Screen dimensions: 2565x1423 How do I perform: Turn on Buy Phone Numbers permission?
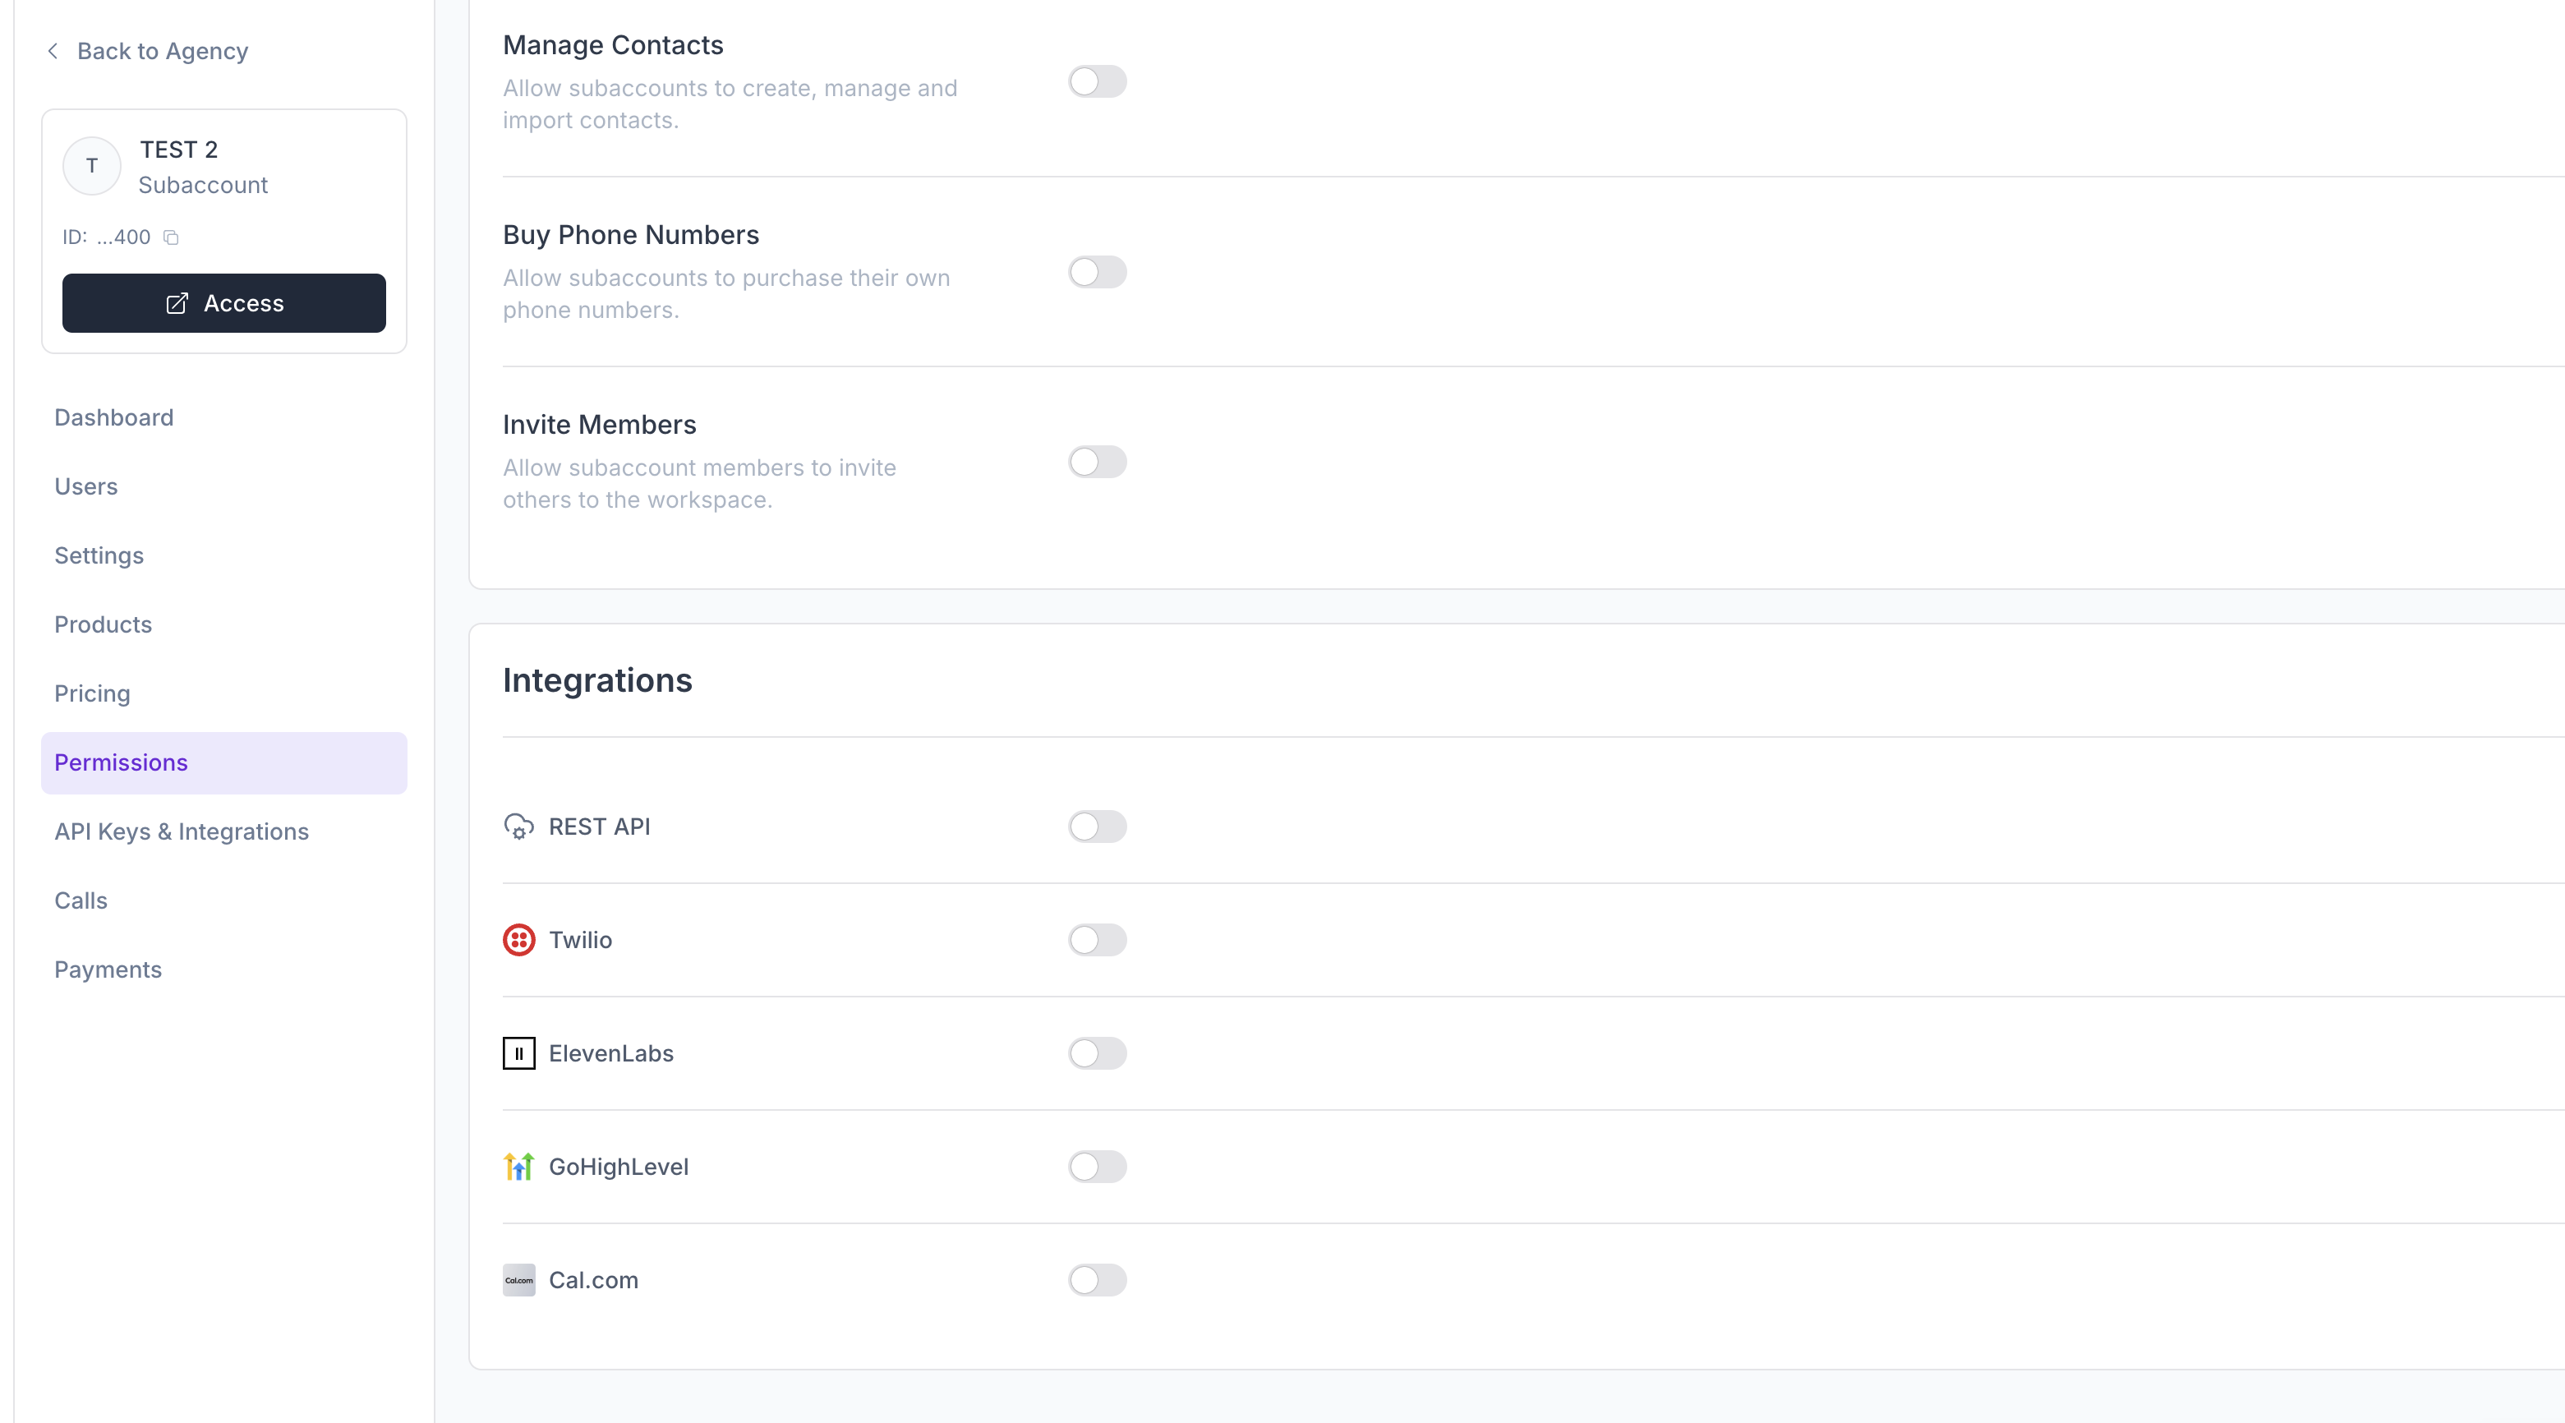point(1098,272)
